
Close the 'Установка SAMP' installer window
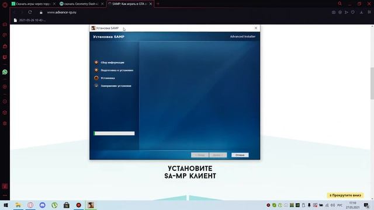tap(256, 28)
